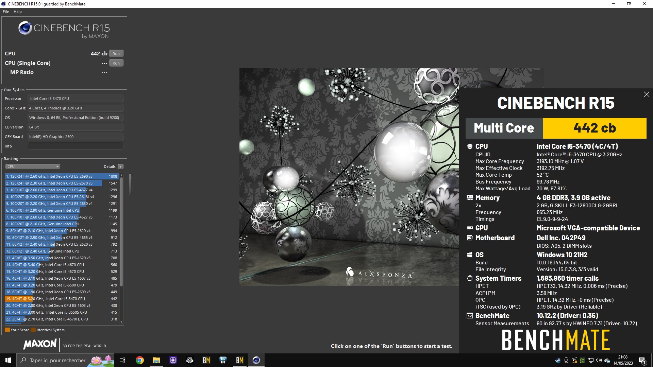Click the Motherboard icon
Image resolution: width=653 pixels, height=367 pixels.
470,238
